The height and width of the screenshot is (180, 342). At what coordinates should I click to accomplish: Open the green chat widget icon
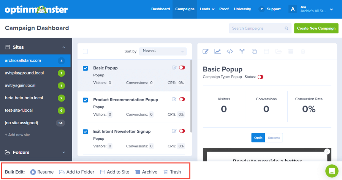pyautogui.click(x=332, y=171)
